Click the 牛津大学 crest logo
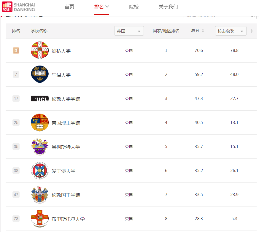Image resolution: width=259 pixels, height=232 pixels. point(40,74)
